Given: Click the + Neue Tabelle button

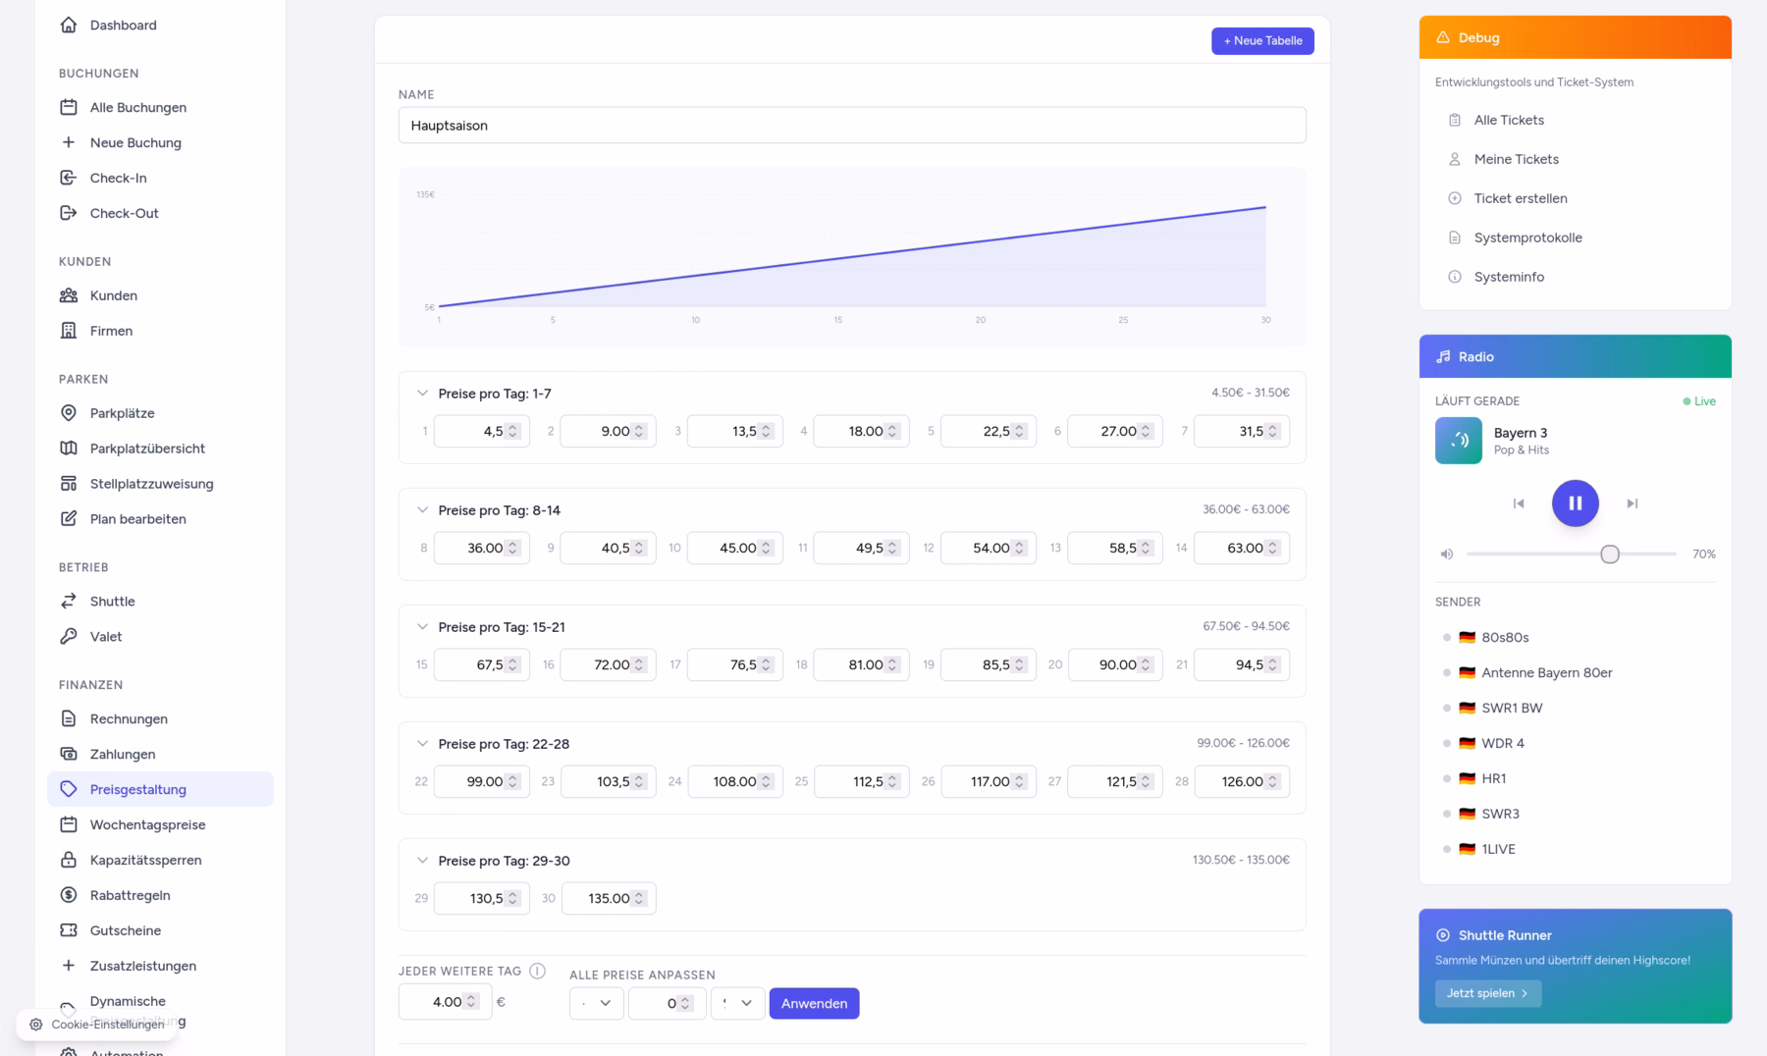Looking at the screenshot, I should [1262, 41].
